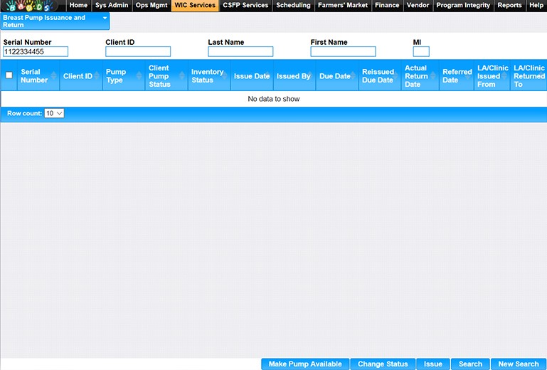Sort the Due Date column
Image resolution: width=547 pixels, height=370 pixels.
pos(335,76)
